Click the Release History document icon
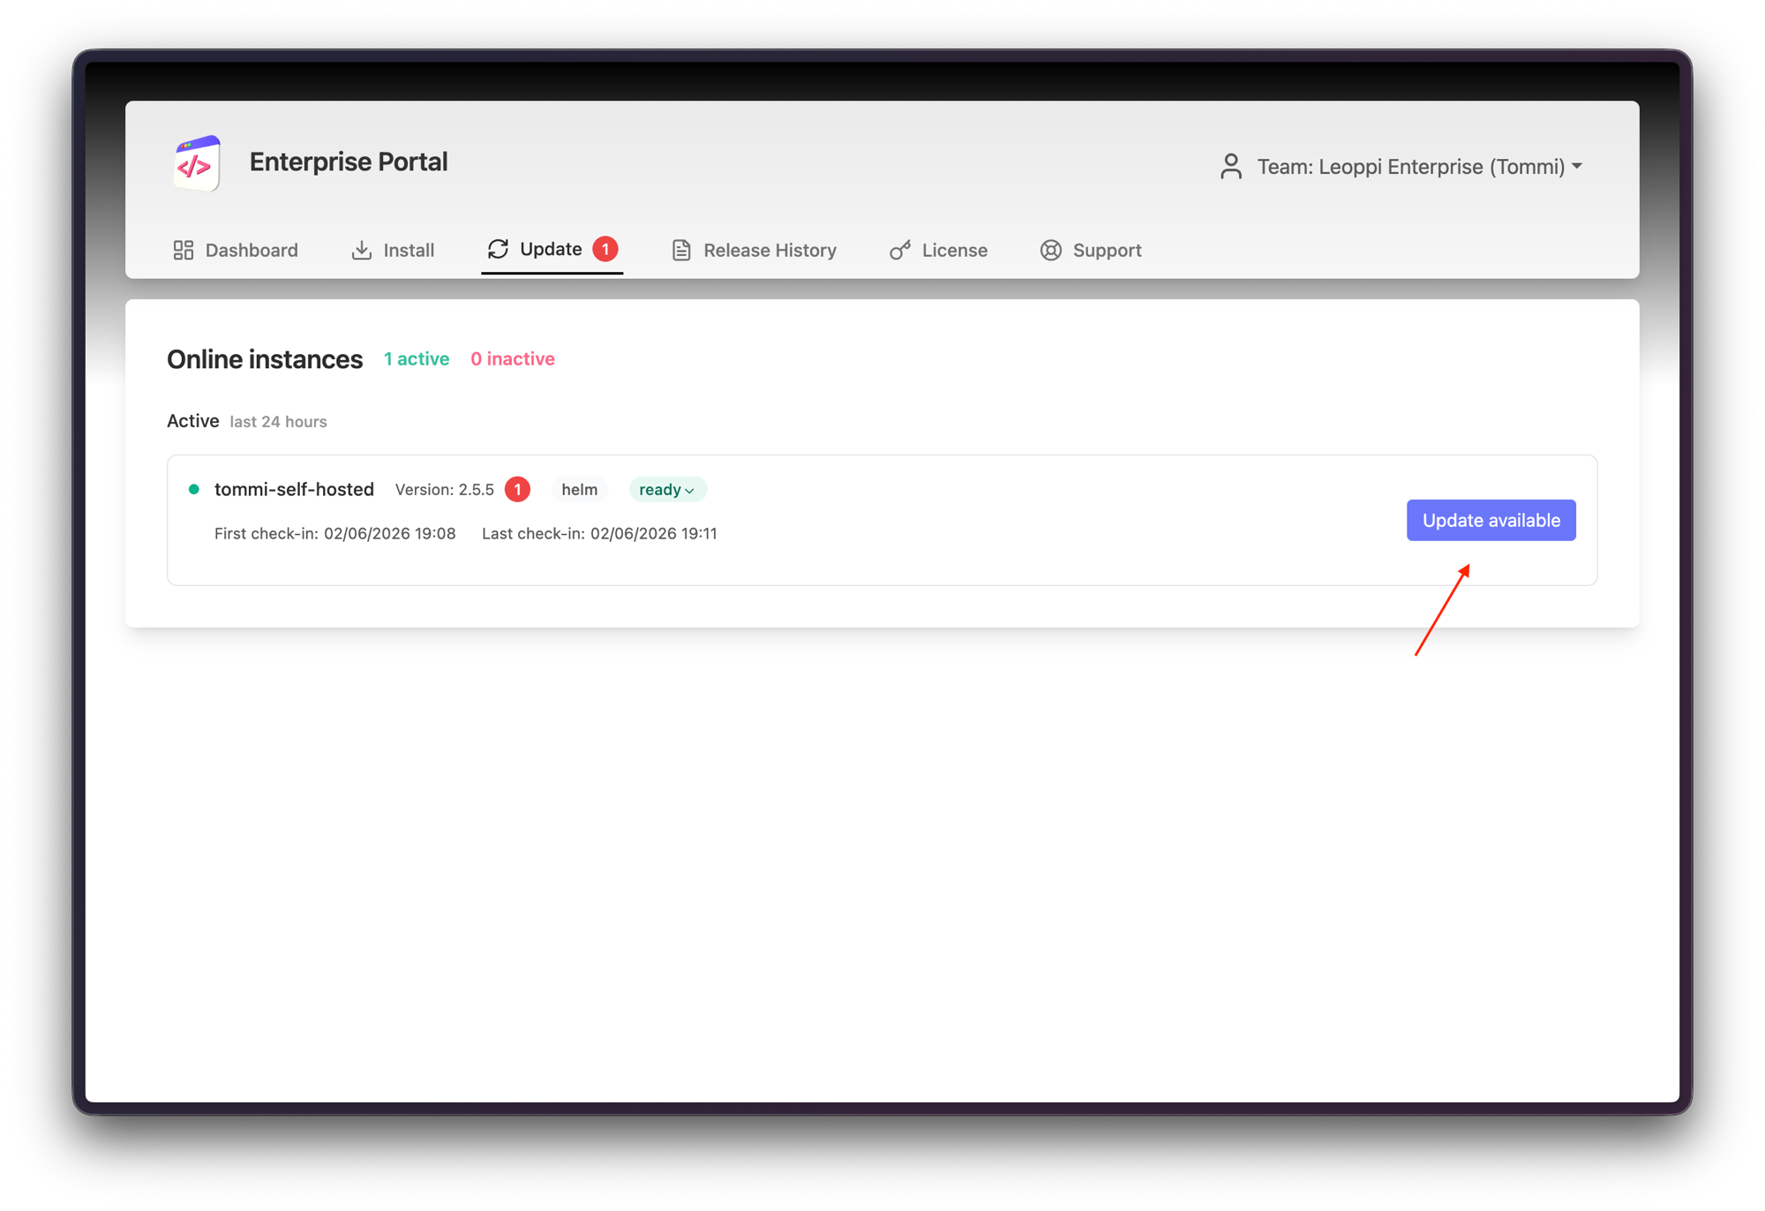Screen dimensions: 1765x1211 click(681, 250)
